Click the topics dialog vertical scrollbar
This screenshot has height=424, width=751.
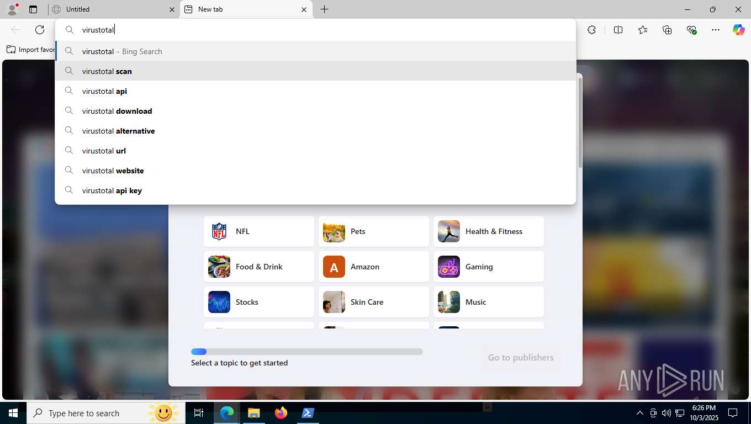(580, 123)
